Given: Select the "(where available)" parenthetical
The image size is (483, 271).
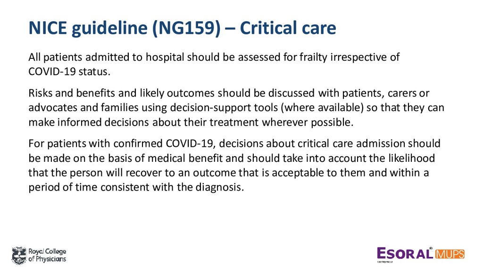Looking at the screenshot, I should coord(322,108).
